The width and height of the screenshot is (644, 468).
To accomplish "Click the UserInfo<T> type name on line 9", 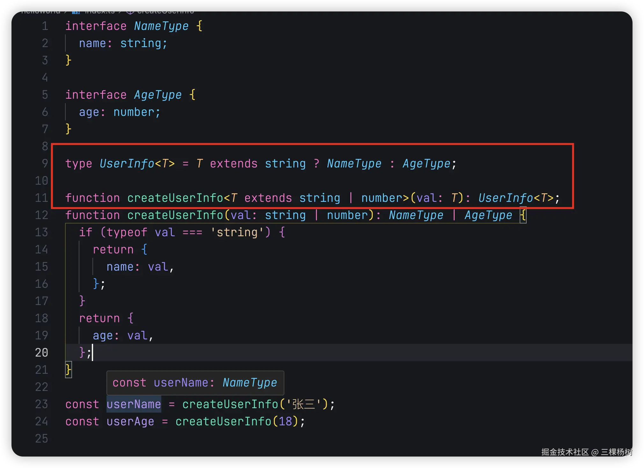I will [x=127, y=163].
